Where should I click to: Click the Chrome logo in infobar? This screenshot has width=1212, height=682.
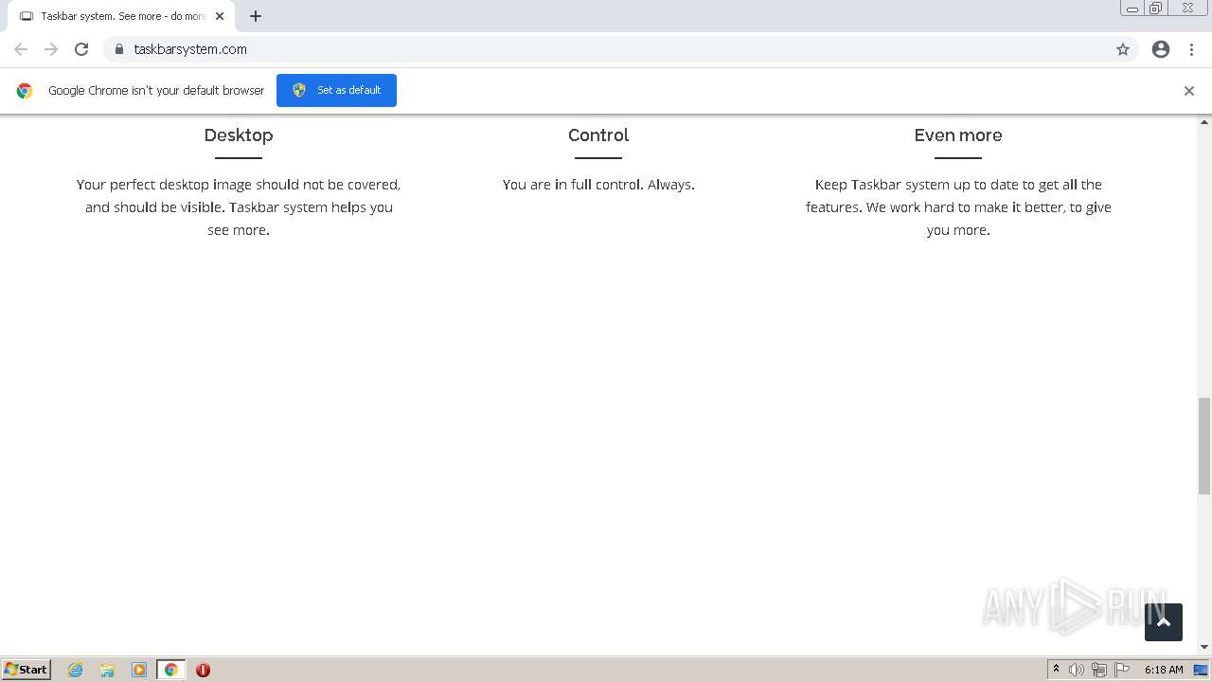point(25,91)
